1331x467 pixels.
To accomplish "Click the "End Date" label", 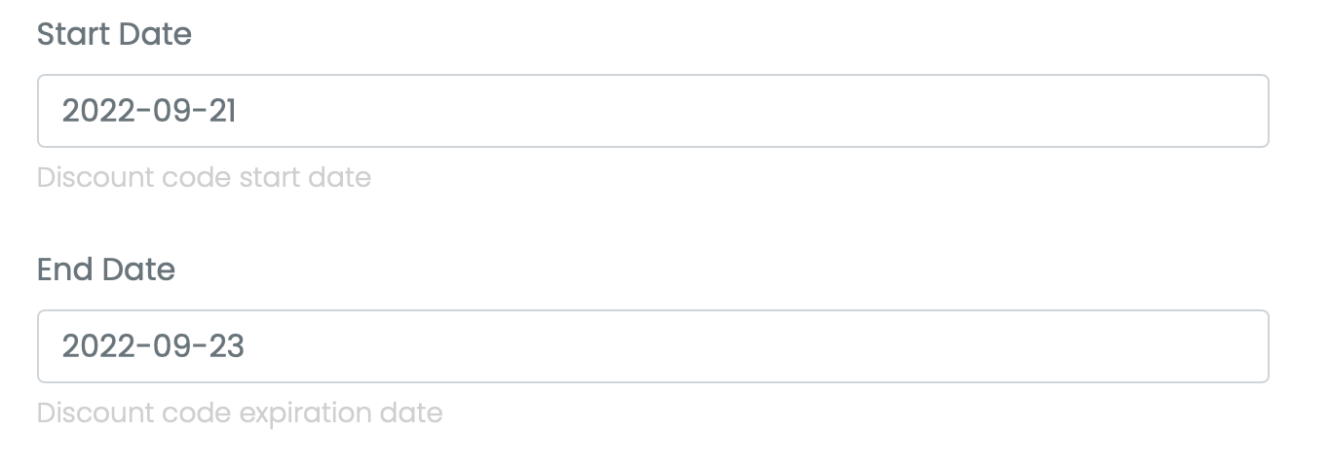I will tap(106, 269).
